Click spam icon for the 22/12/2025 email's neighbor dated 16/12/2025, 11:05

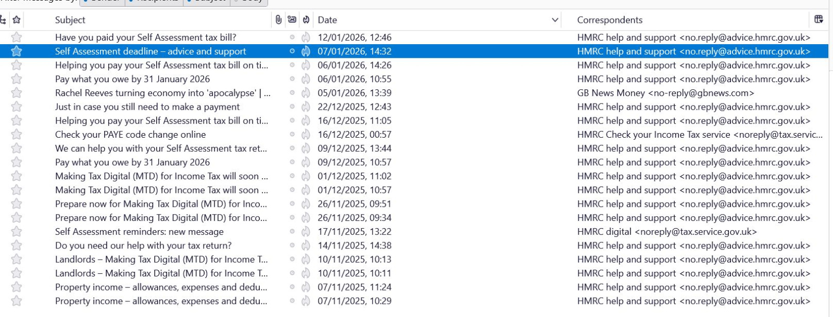pyautogui.click(x=306, y=121)
